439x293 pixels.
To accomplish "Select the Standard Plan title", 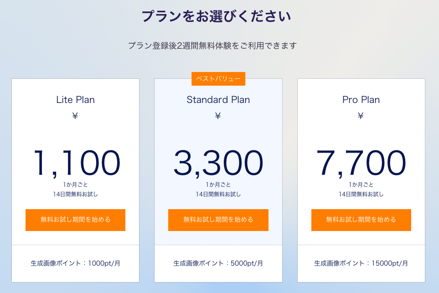I will 218,100.
